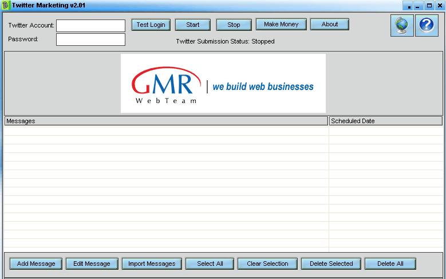Delete Selected messages

[331, 264]
